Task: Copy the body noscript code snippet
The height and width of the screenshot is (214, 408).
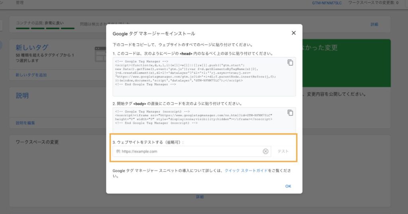Action: click(290, 113)
